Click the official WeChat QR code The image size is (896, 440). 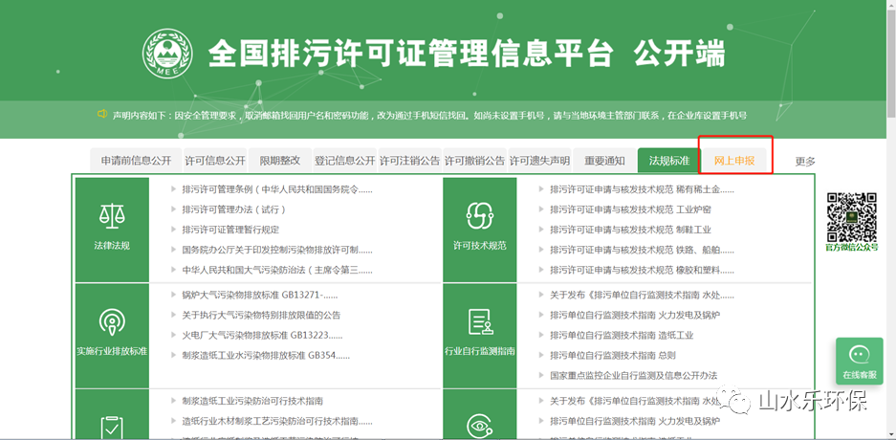851,217
